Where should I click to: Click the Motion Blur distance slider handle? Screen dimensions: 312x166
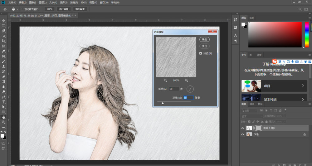tap(163, 103)
